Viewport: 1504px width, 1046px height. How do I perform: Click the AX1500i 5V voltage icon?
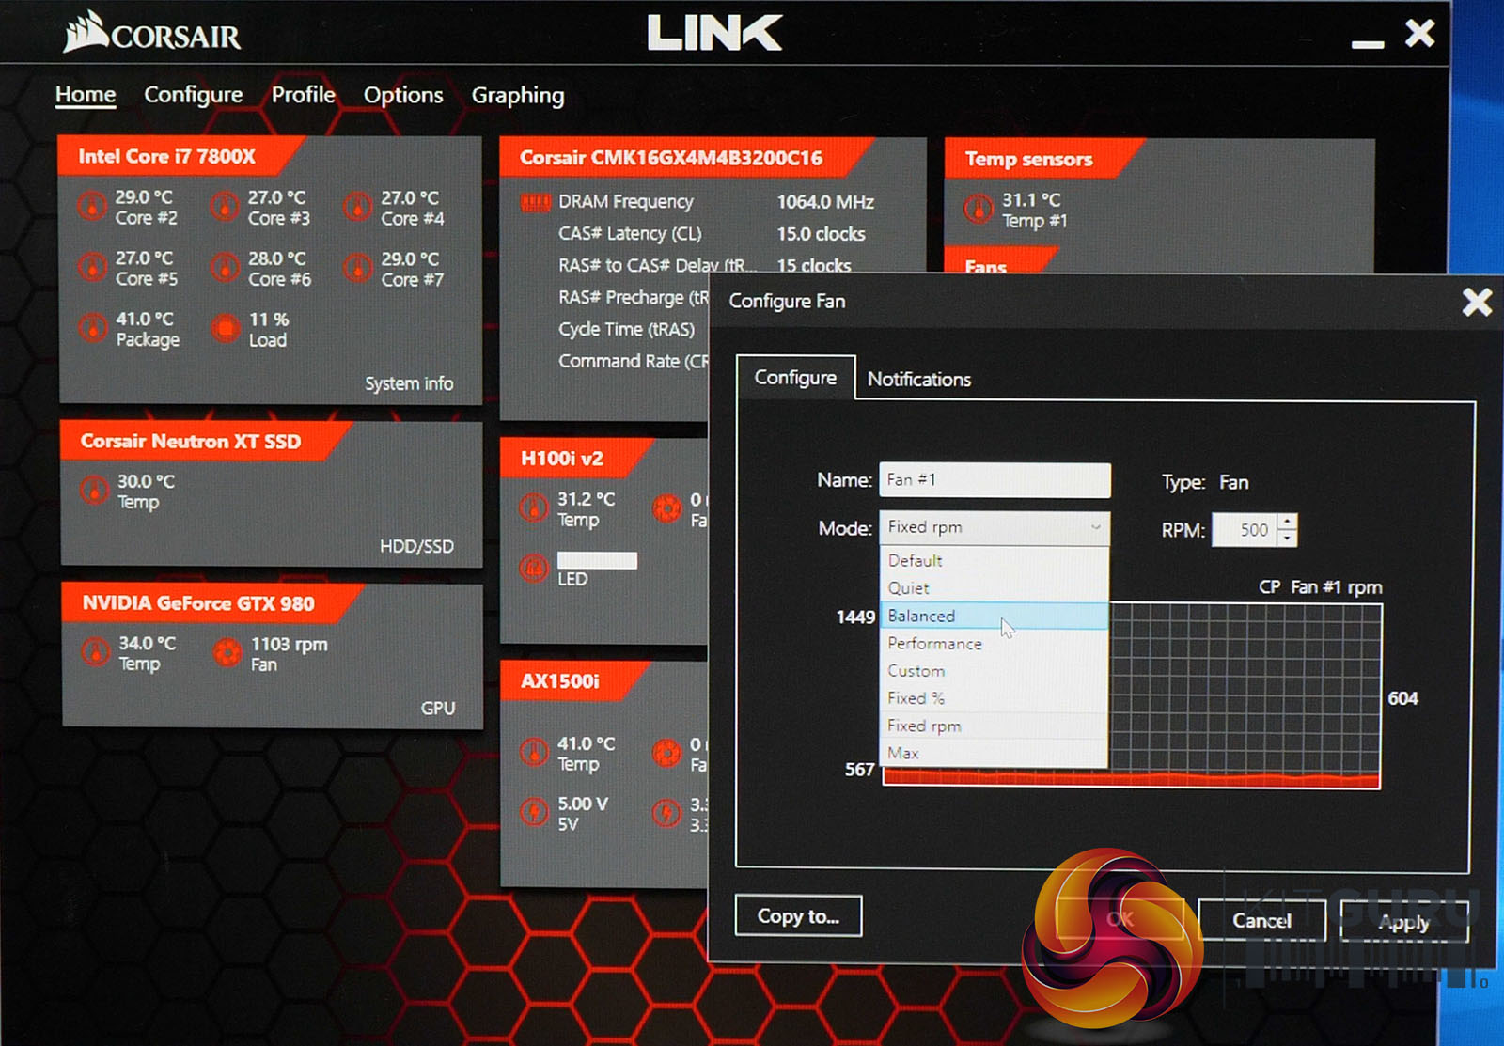click(534, 812)
